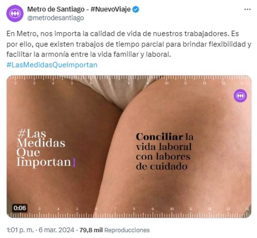The height and width of the screenshot is (238, 257).
Task: Click the purple bracket after Importan
Action: tap(74, 162)
